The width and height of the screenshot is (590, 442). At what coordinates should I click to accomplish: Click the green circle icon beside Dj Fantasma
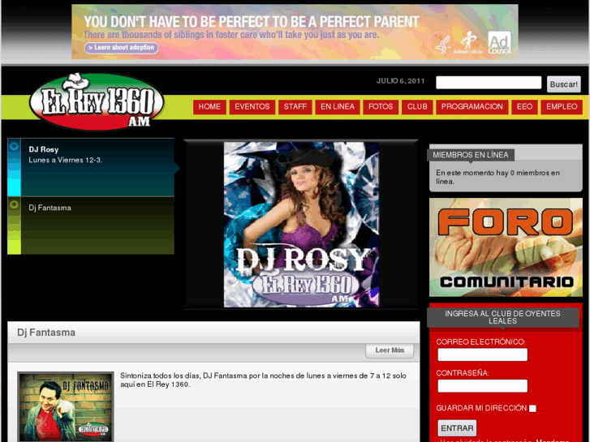pyautogui.click(x=14, y=204)
